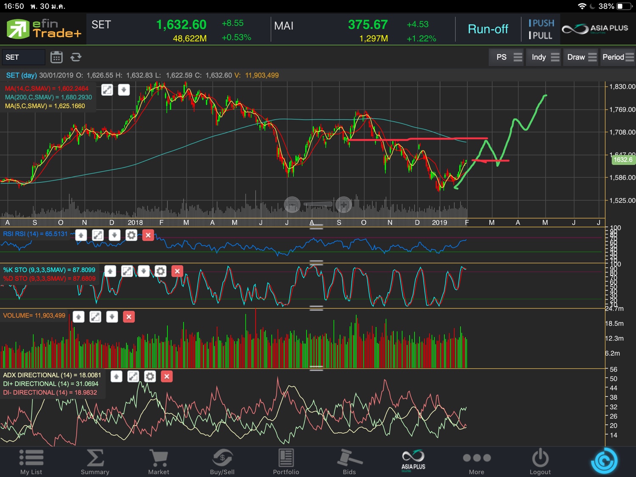This screenshot has height=477, width=636.
Task: Toggle PUSH data mode
Action: pos(541,23)
